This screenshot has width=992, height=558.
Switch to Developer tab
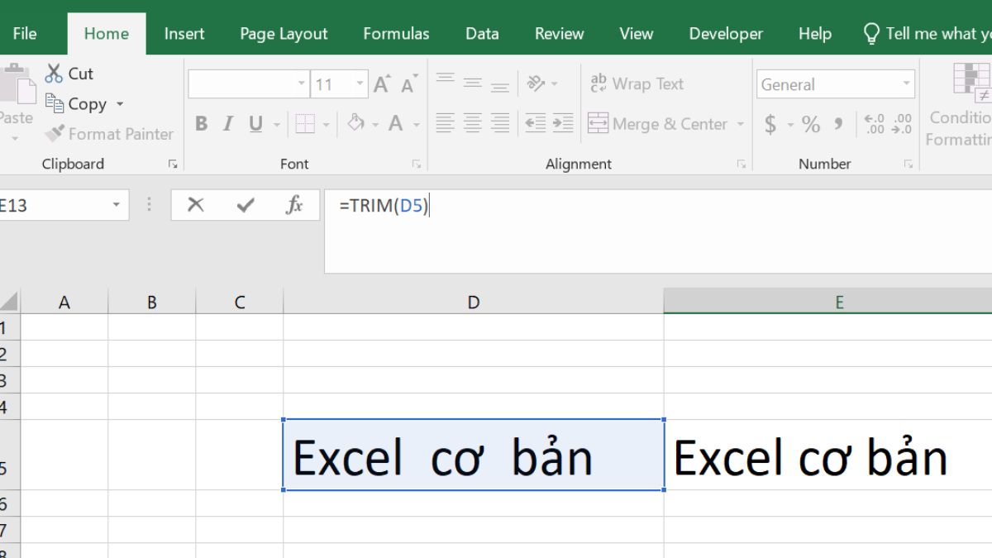[726, 33]
